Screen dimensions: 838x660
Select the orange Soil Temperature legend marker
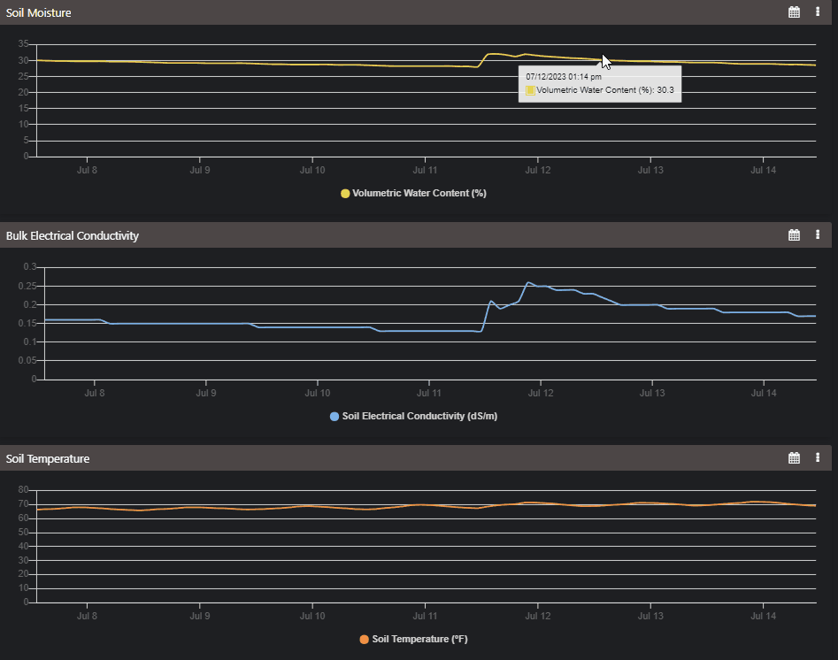[364, 639]
